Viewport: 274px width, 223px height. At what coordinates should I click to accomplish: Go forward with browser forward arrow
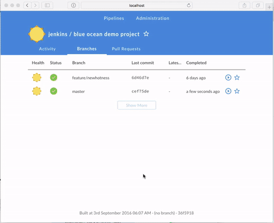click(35, 5)
